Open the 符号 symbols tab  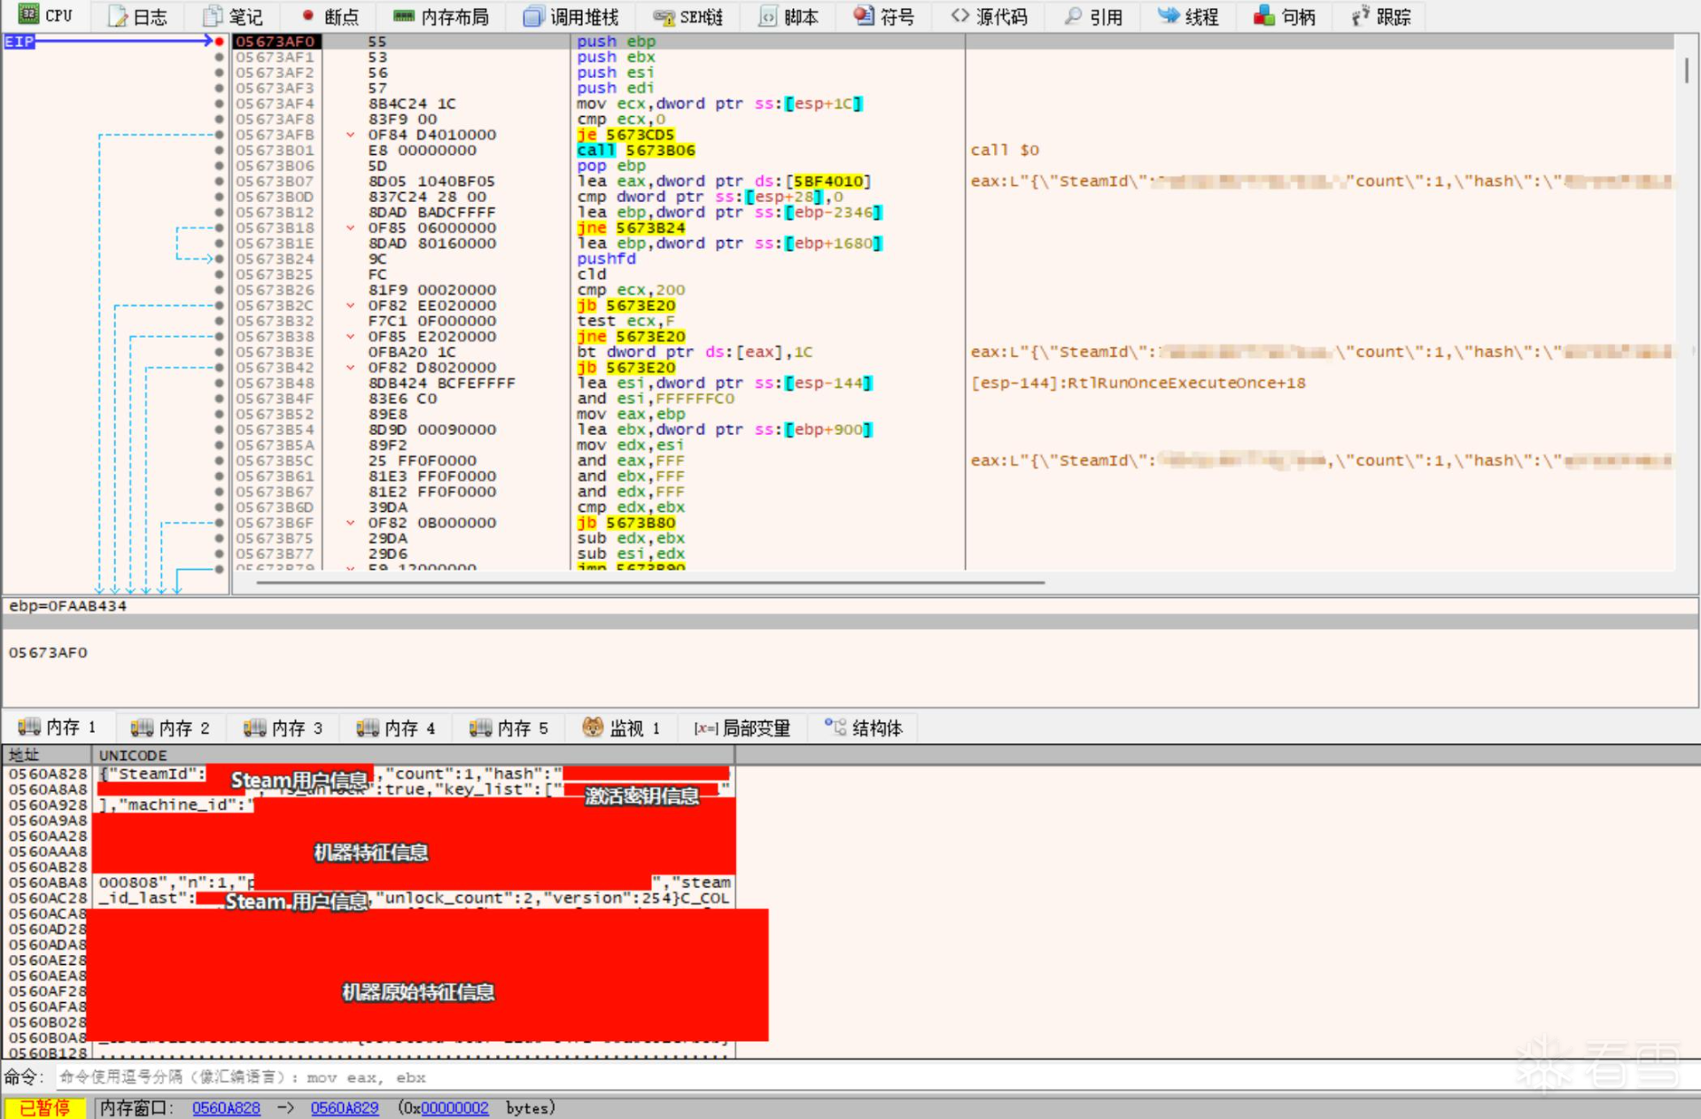(884, 17)
